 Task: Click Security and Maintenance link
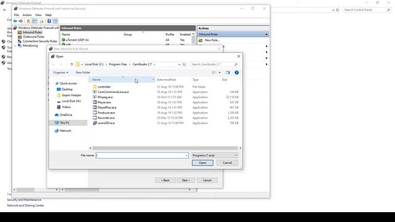[x=24, y=200]
